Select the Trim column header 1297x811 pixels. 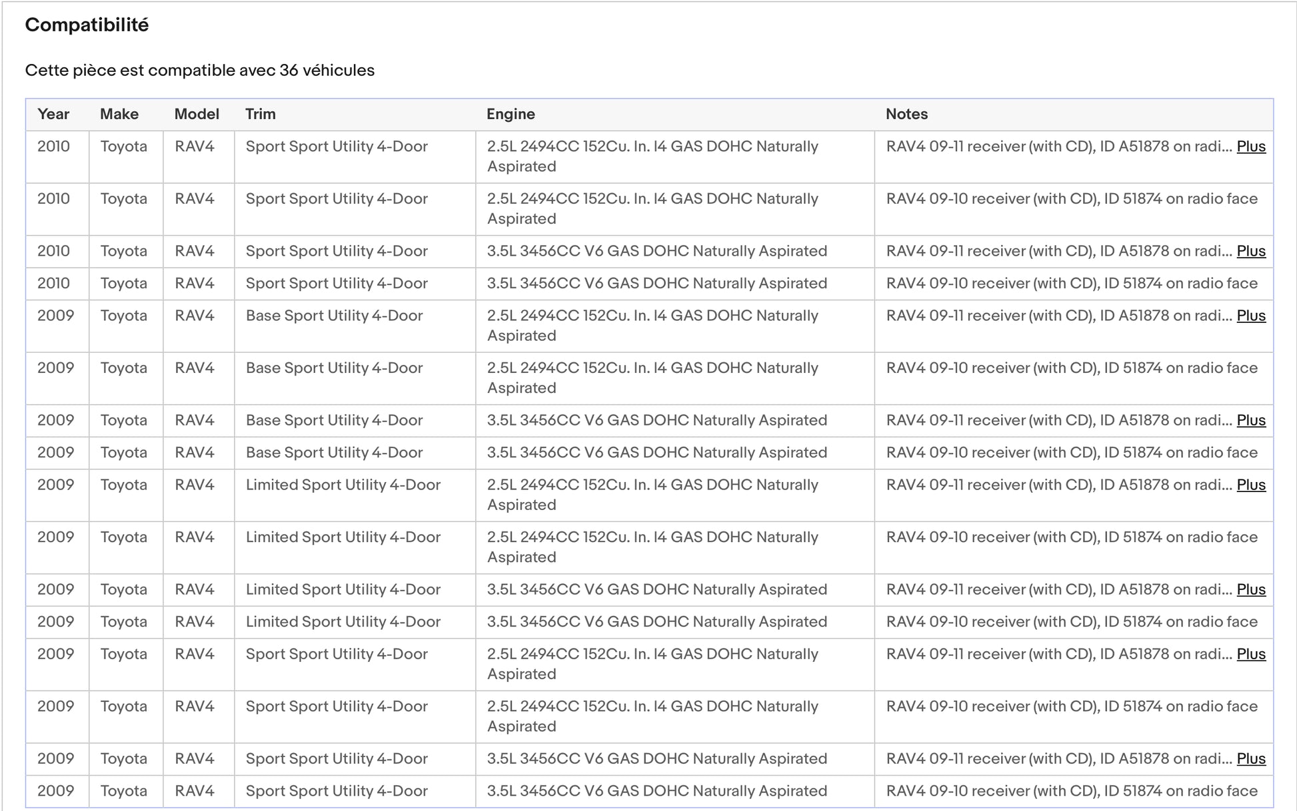click(x=260, y=114)
